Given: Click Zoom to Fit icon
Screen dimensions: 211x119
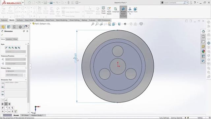Looking at the screenshot, I should pyautogui.click(x=93, y=24).
